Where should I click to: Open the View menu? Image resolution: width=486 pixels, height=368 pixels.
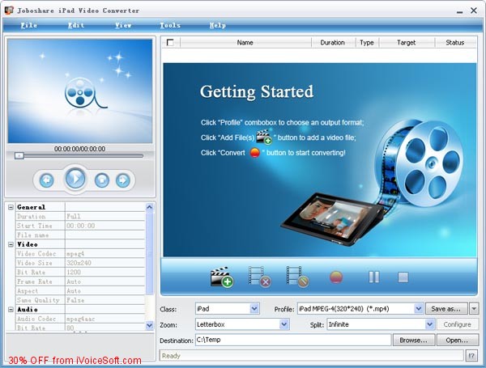(123, 25)
